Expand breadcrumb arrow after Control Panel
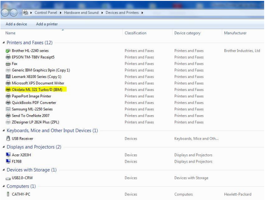The image size is (265, 200). 61,13
